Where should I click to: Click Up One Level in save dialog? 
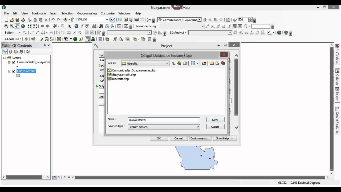coord(174,63)
